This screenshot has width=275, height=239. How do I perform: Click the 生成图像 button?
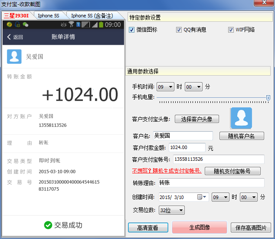click(x=200, y=227)
